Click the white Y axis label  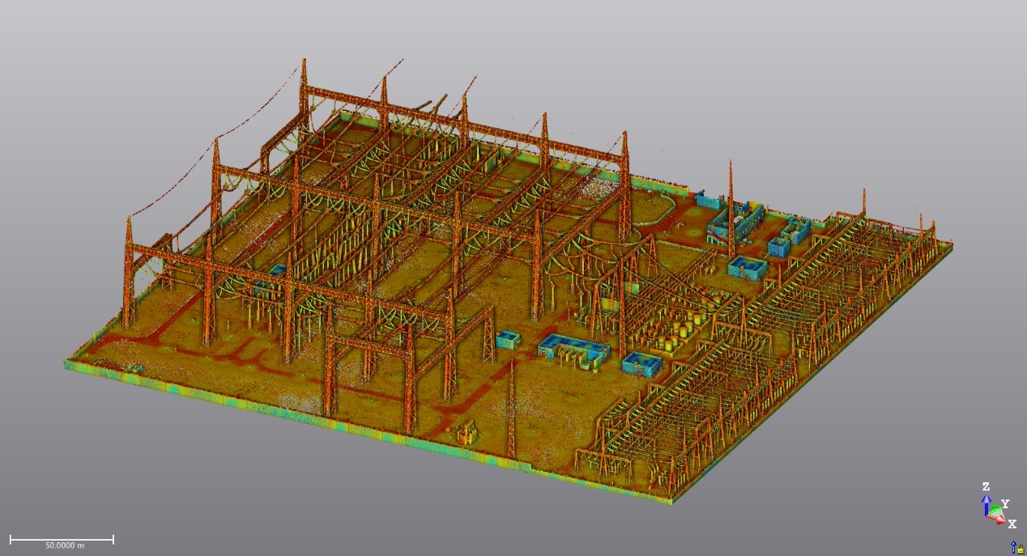tap(1006, 503)
